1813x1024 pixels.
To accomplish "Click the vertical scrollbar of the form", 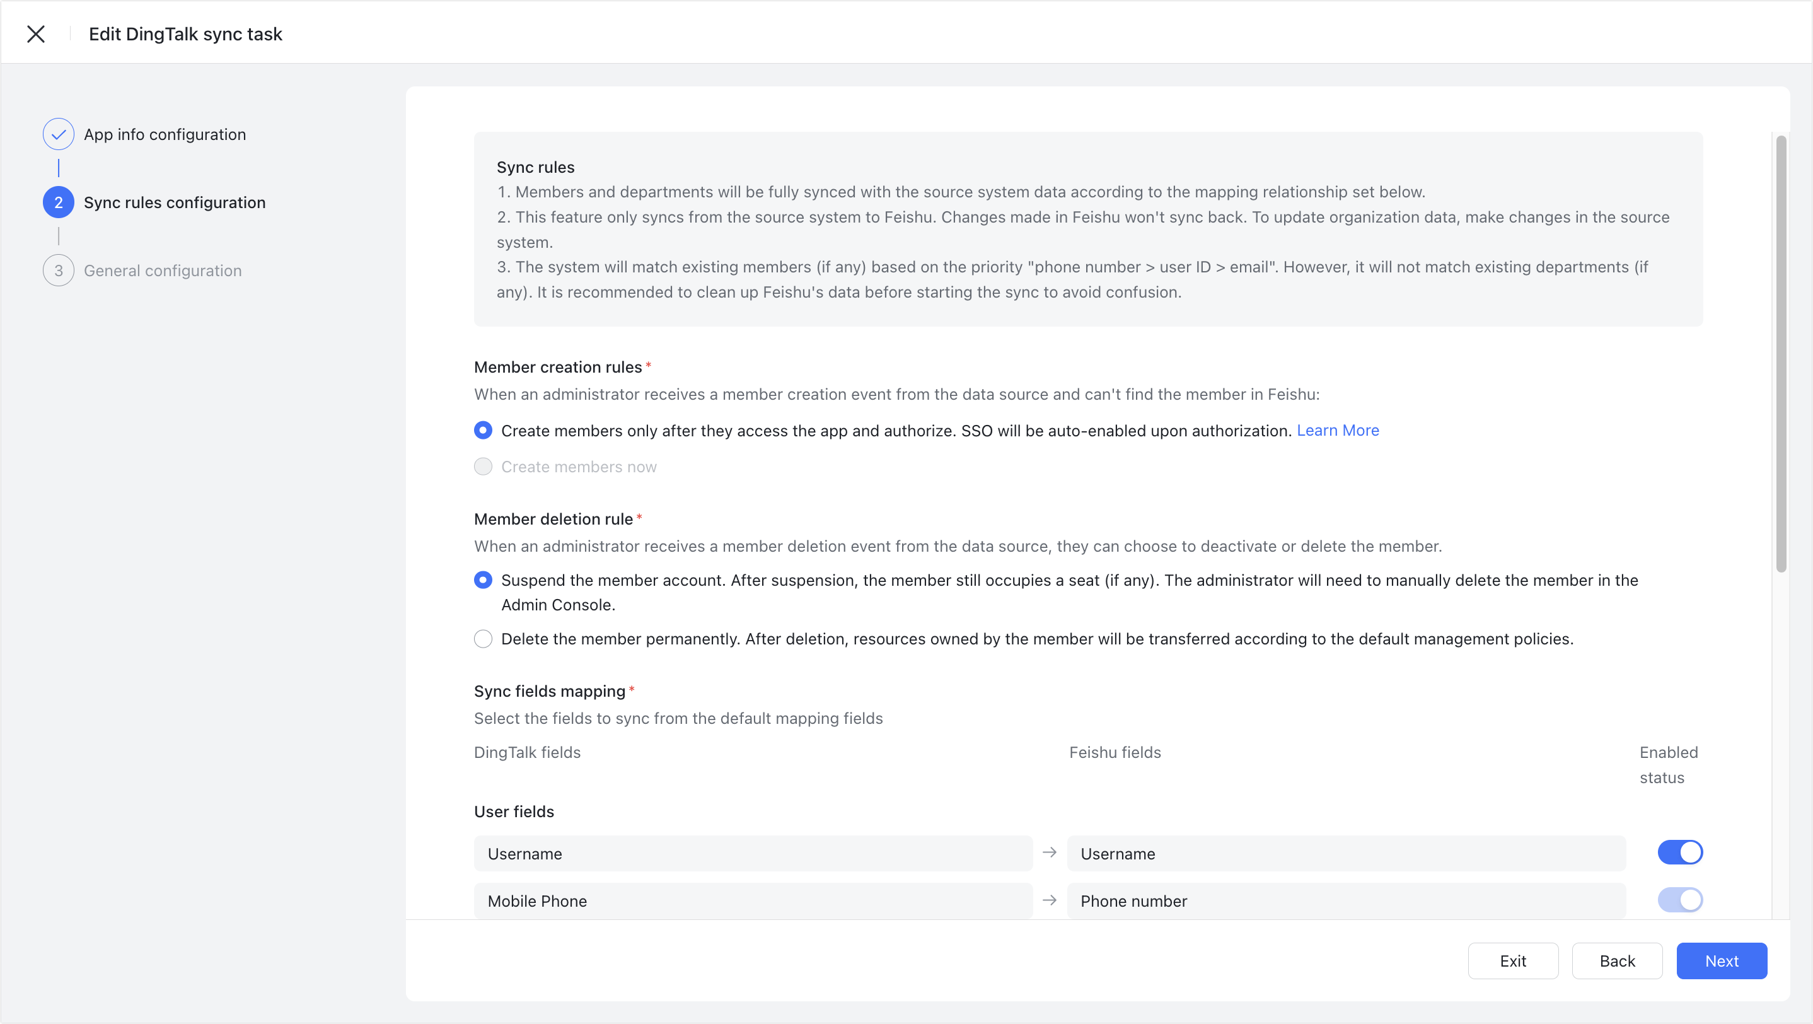I will 1781,354.
